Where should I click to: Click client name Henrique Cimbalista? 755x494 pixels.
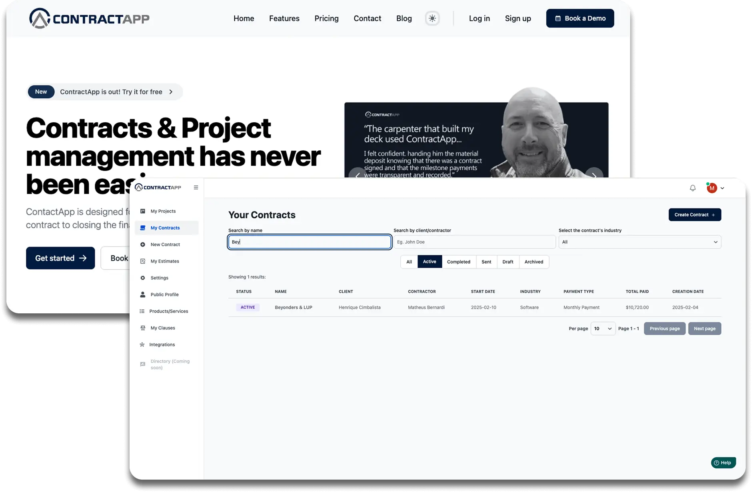click(360, 307)
